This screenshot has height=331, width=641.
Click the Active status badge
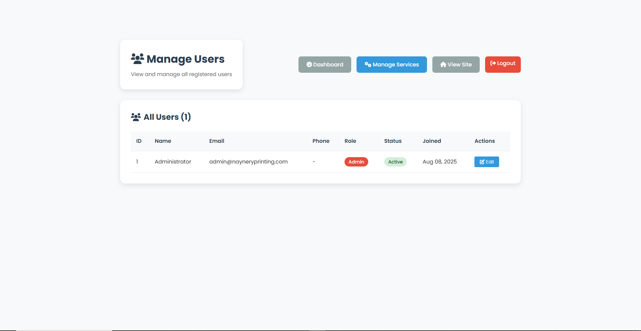pyautogui.click(x=395, y=162)
